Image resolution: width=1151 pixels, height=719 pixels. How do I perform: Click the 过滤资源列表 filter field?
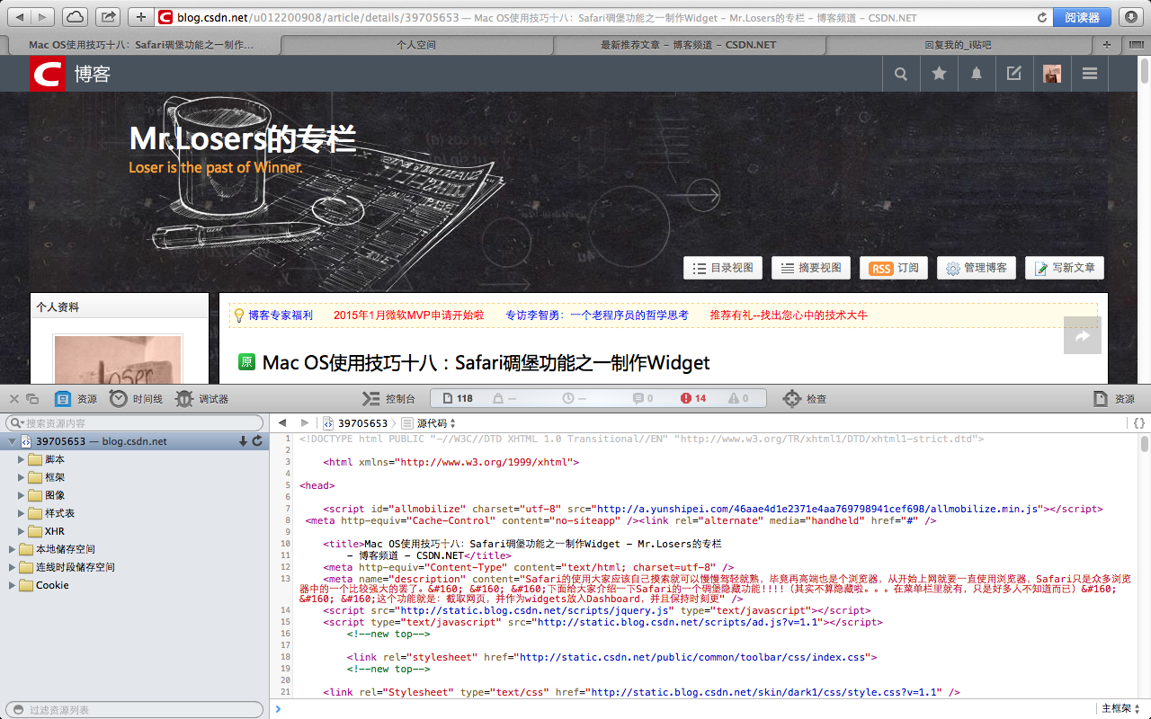point(135,710)
